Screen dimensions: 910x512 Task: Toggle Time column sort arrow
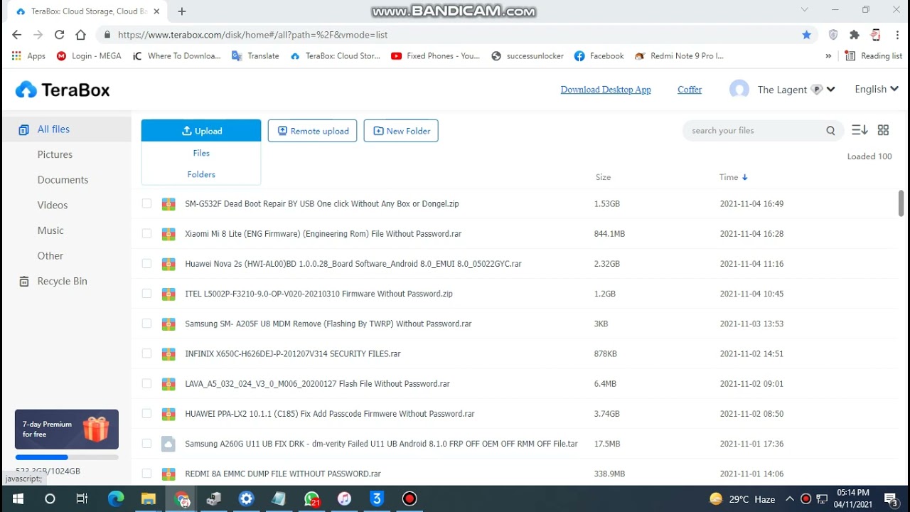click(744, 177)
